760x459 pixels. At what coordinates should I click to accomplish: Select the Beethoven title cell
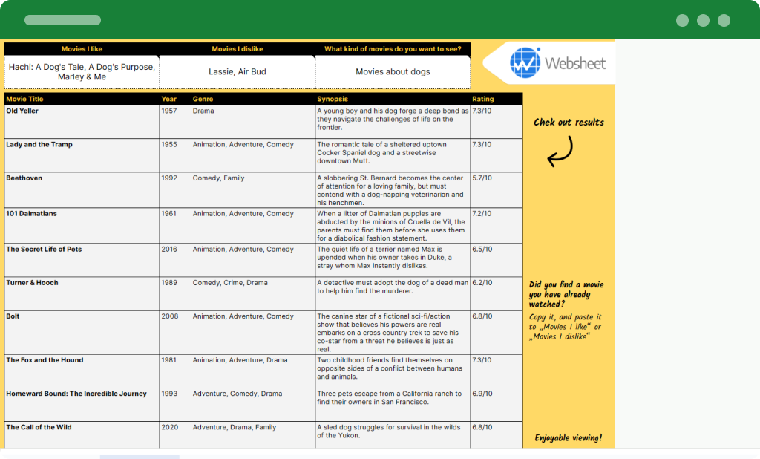click(82, 190)
